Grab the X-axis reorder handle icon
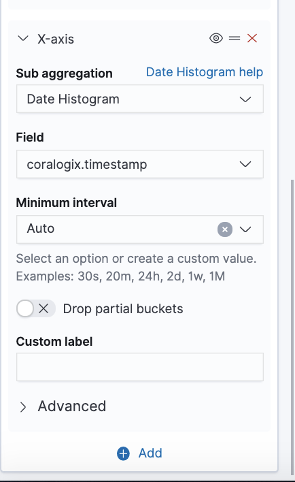This screenshot has height=482, width=295. click(x=235, y=38)
